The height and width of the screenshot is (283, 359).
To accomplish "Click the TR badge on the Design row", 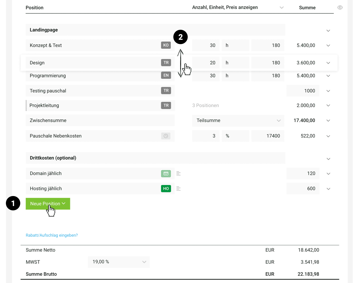I will click(166, 63).
